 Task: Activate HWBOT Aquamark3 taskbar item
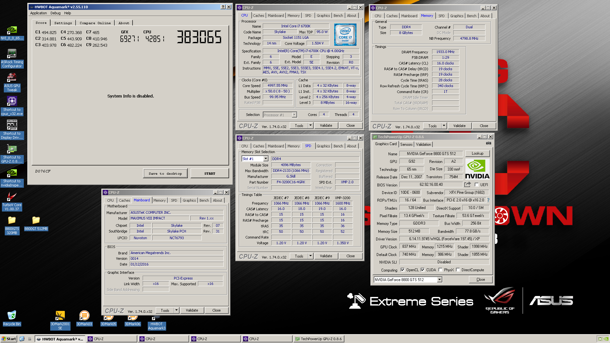[60, 339]
